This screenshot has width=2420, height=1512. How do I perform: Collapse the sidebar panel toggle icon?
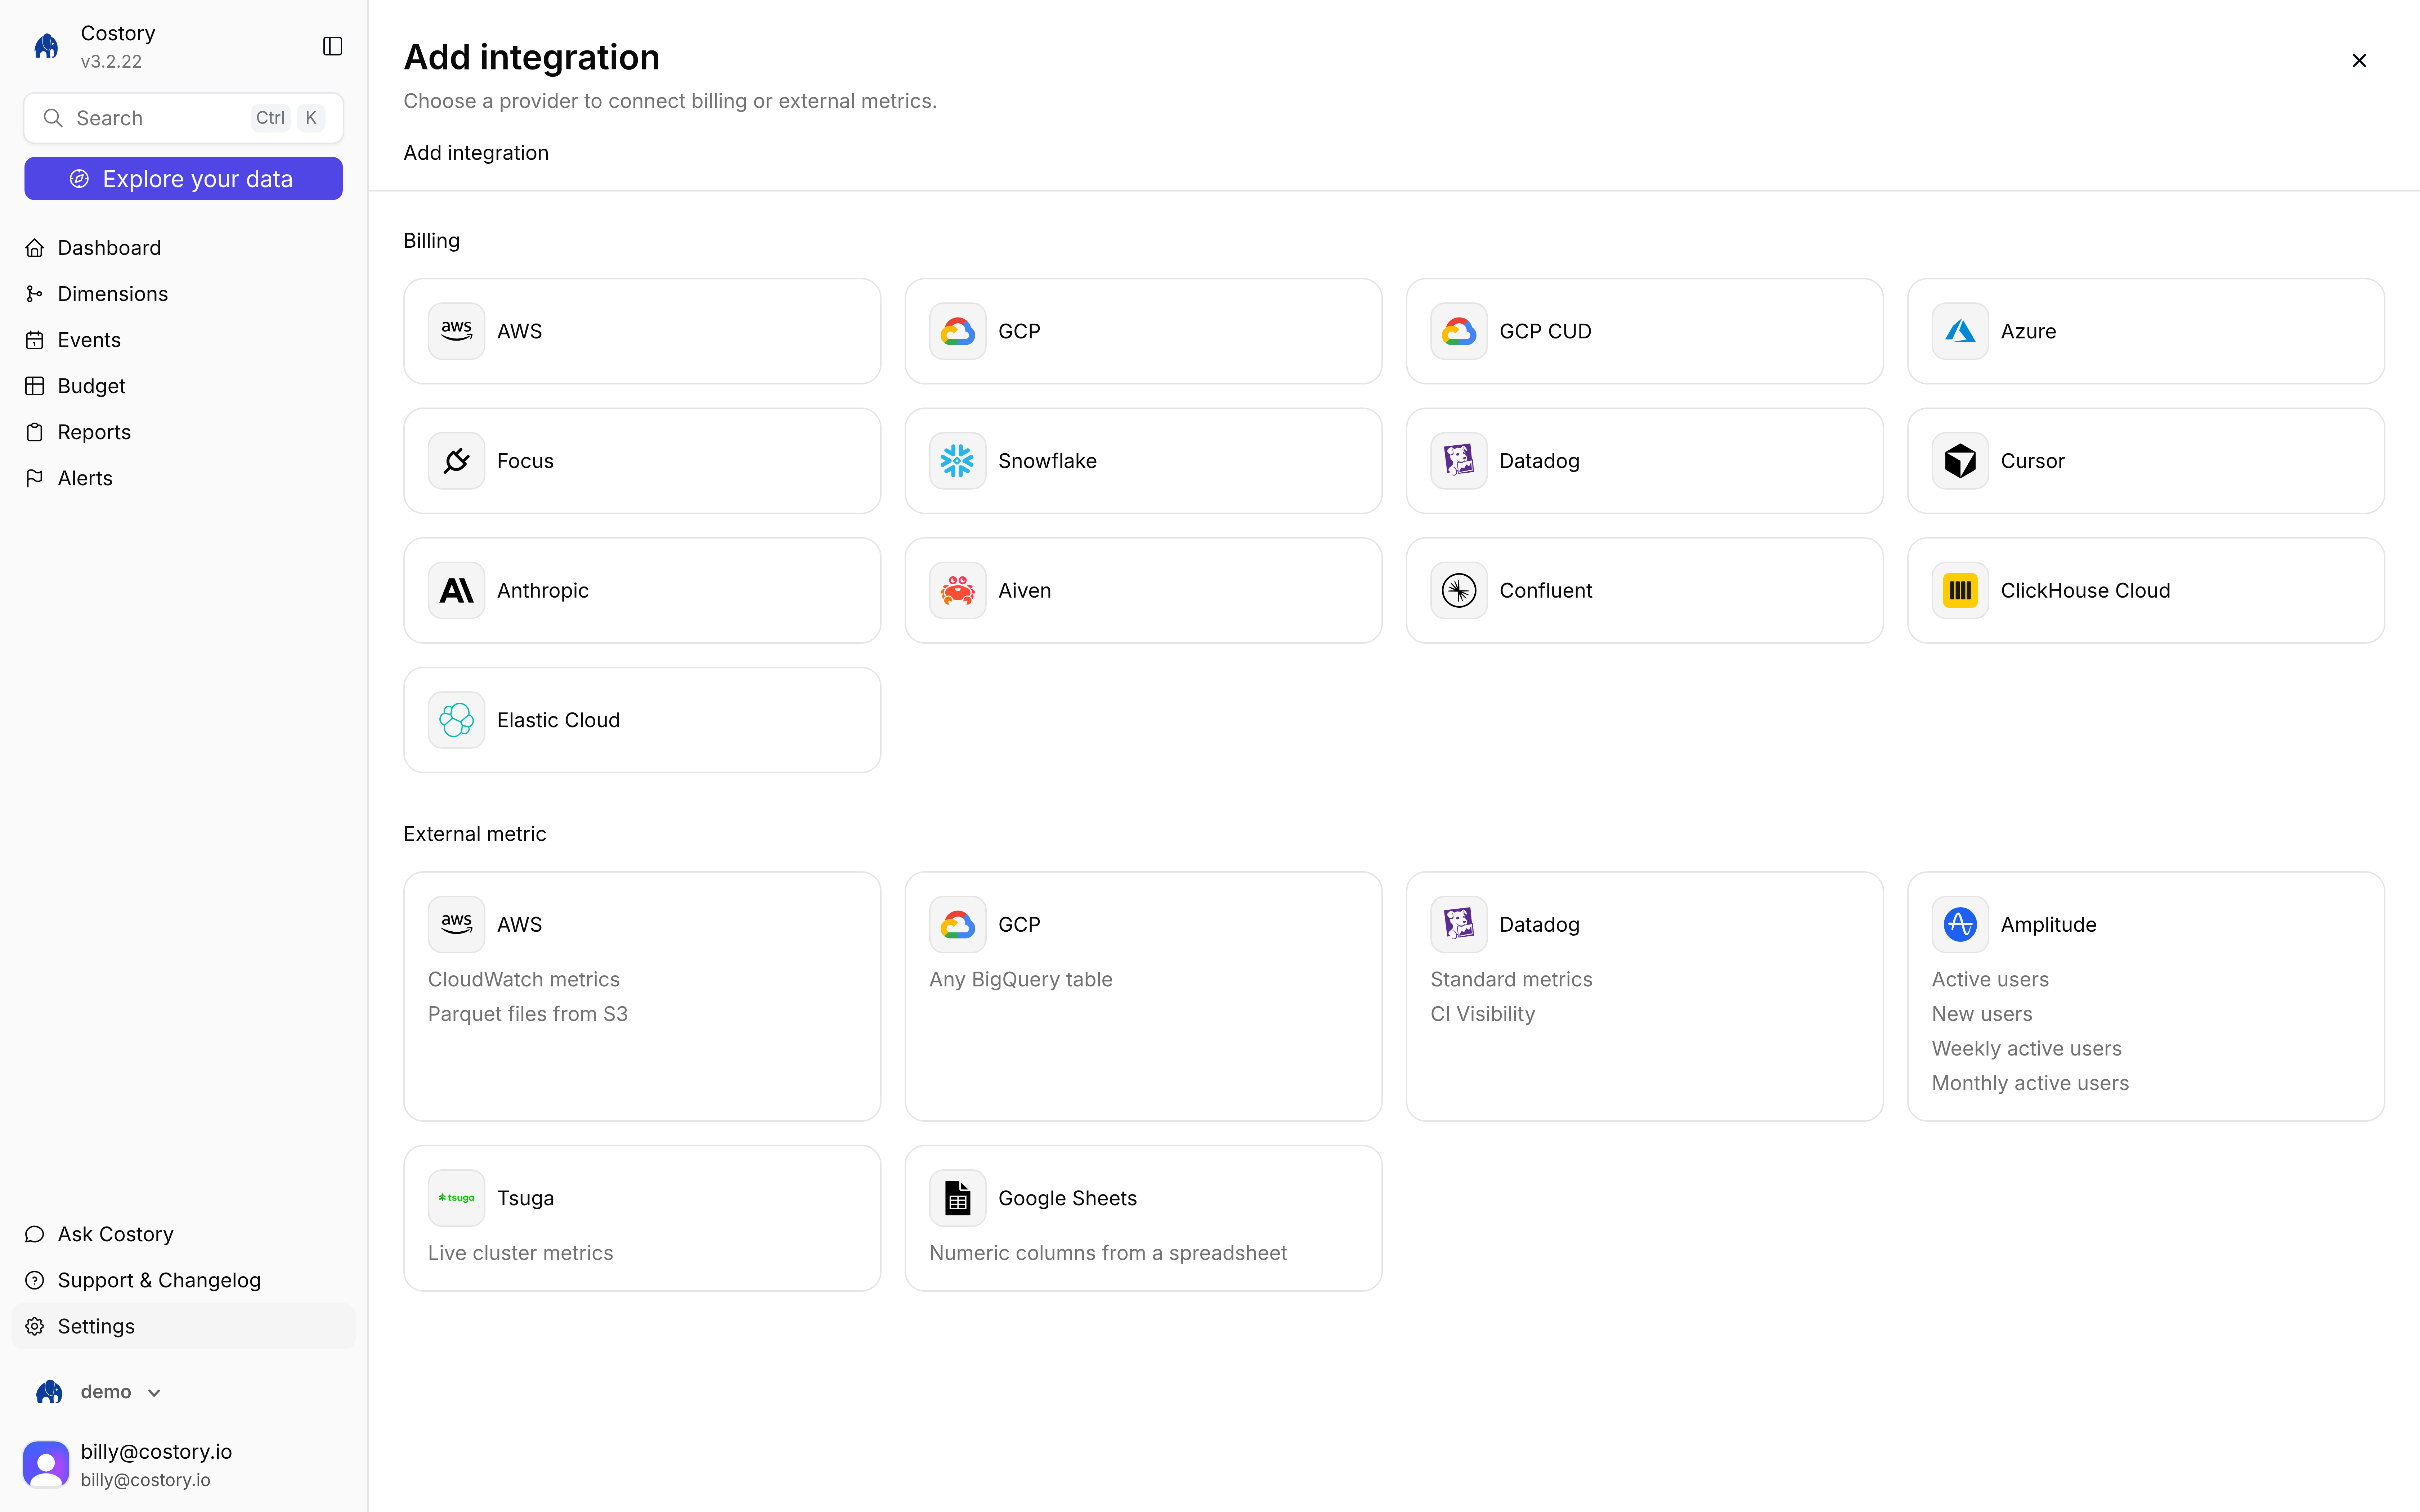tap(333, 46)
